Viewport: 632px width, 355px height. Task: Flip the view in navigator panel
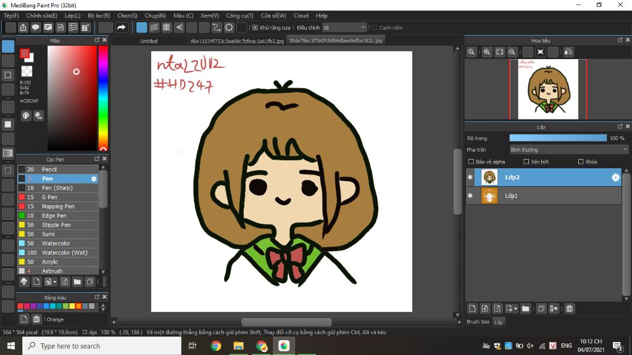pyautogui.click(x=568, y=52)
